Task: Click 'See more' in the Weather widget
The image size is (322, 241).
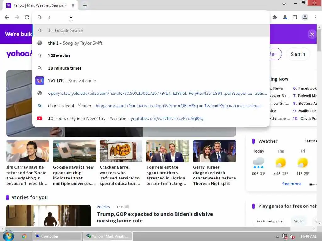Action: (291, 184)
